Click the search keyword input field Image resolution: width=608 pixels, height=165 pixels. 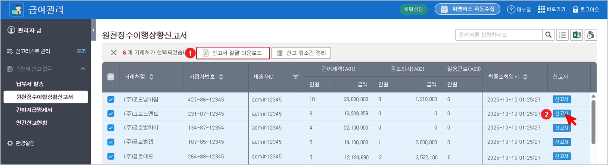click(498, 35)
